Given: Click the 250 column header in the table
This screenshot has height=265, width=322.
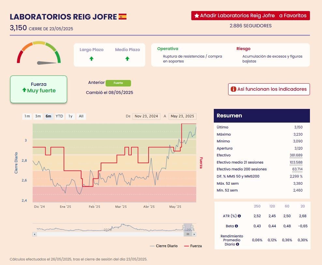Looking at the screenshot, I should click(x=257, y=206).
